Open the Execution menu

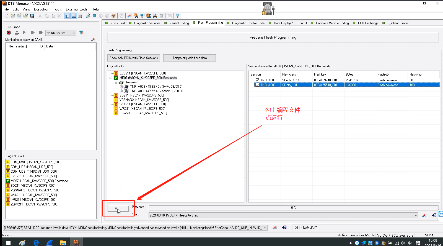42,9
